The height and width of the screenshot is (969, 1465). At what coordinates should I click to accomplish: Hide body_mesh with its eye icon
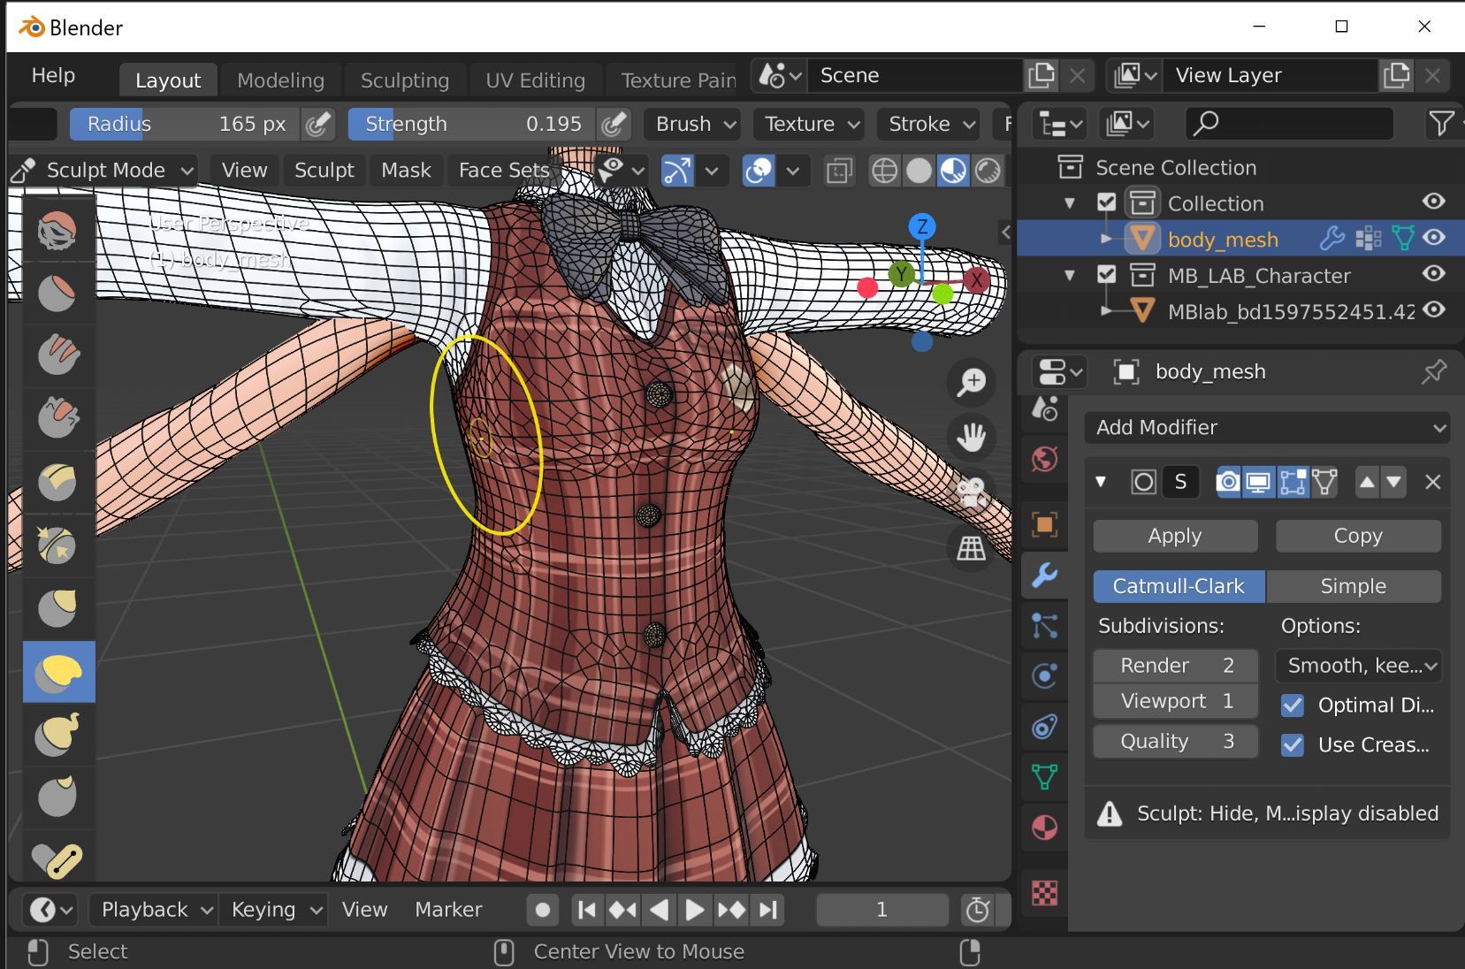[1433, 239]
